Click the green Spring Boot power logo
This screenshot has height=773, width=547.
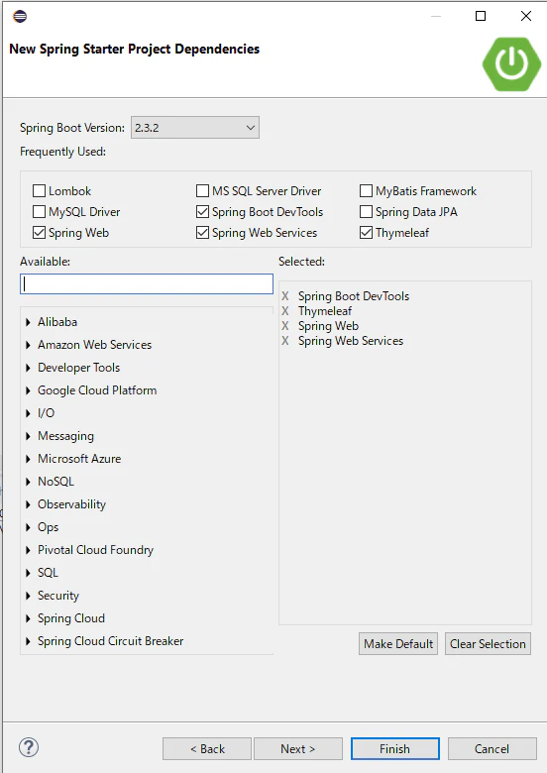(x=511, y=64)
